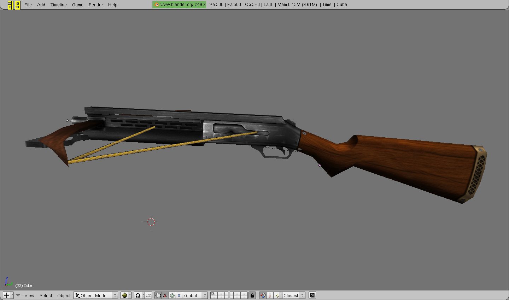Screen dimensions: 509x300
Task: Open the Object Mode dropdown
Action: pyautogui.click(x=95, y=295)
